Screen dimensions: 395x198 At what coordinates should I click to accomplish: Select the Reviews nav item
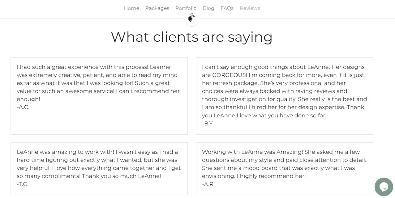click(250, 8)
